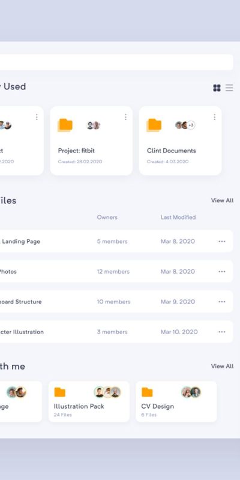Click View All next to Files

(x=222, y=200)
